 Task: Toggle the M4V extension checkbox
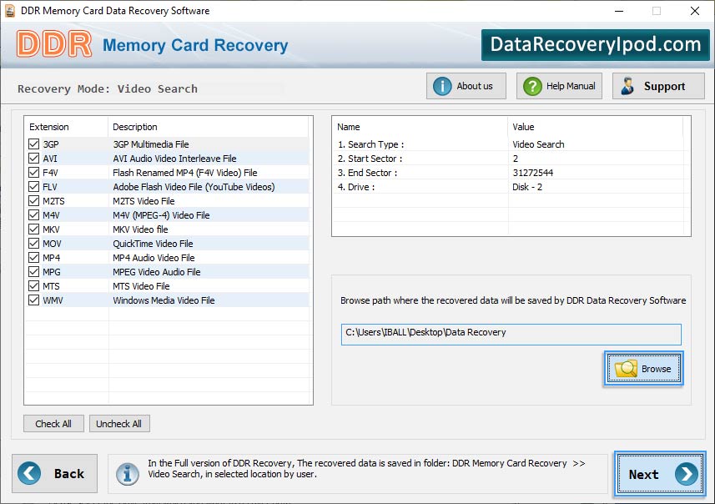point(33,214)
